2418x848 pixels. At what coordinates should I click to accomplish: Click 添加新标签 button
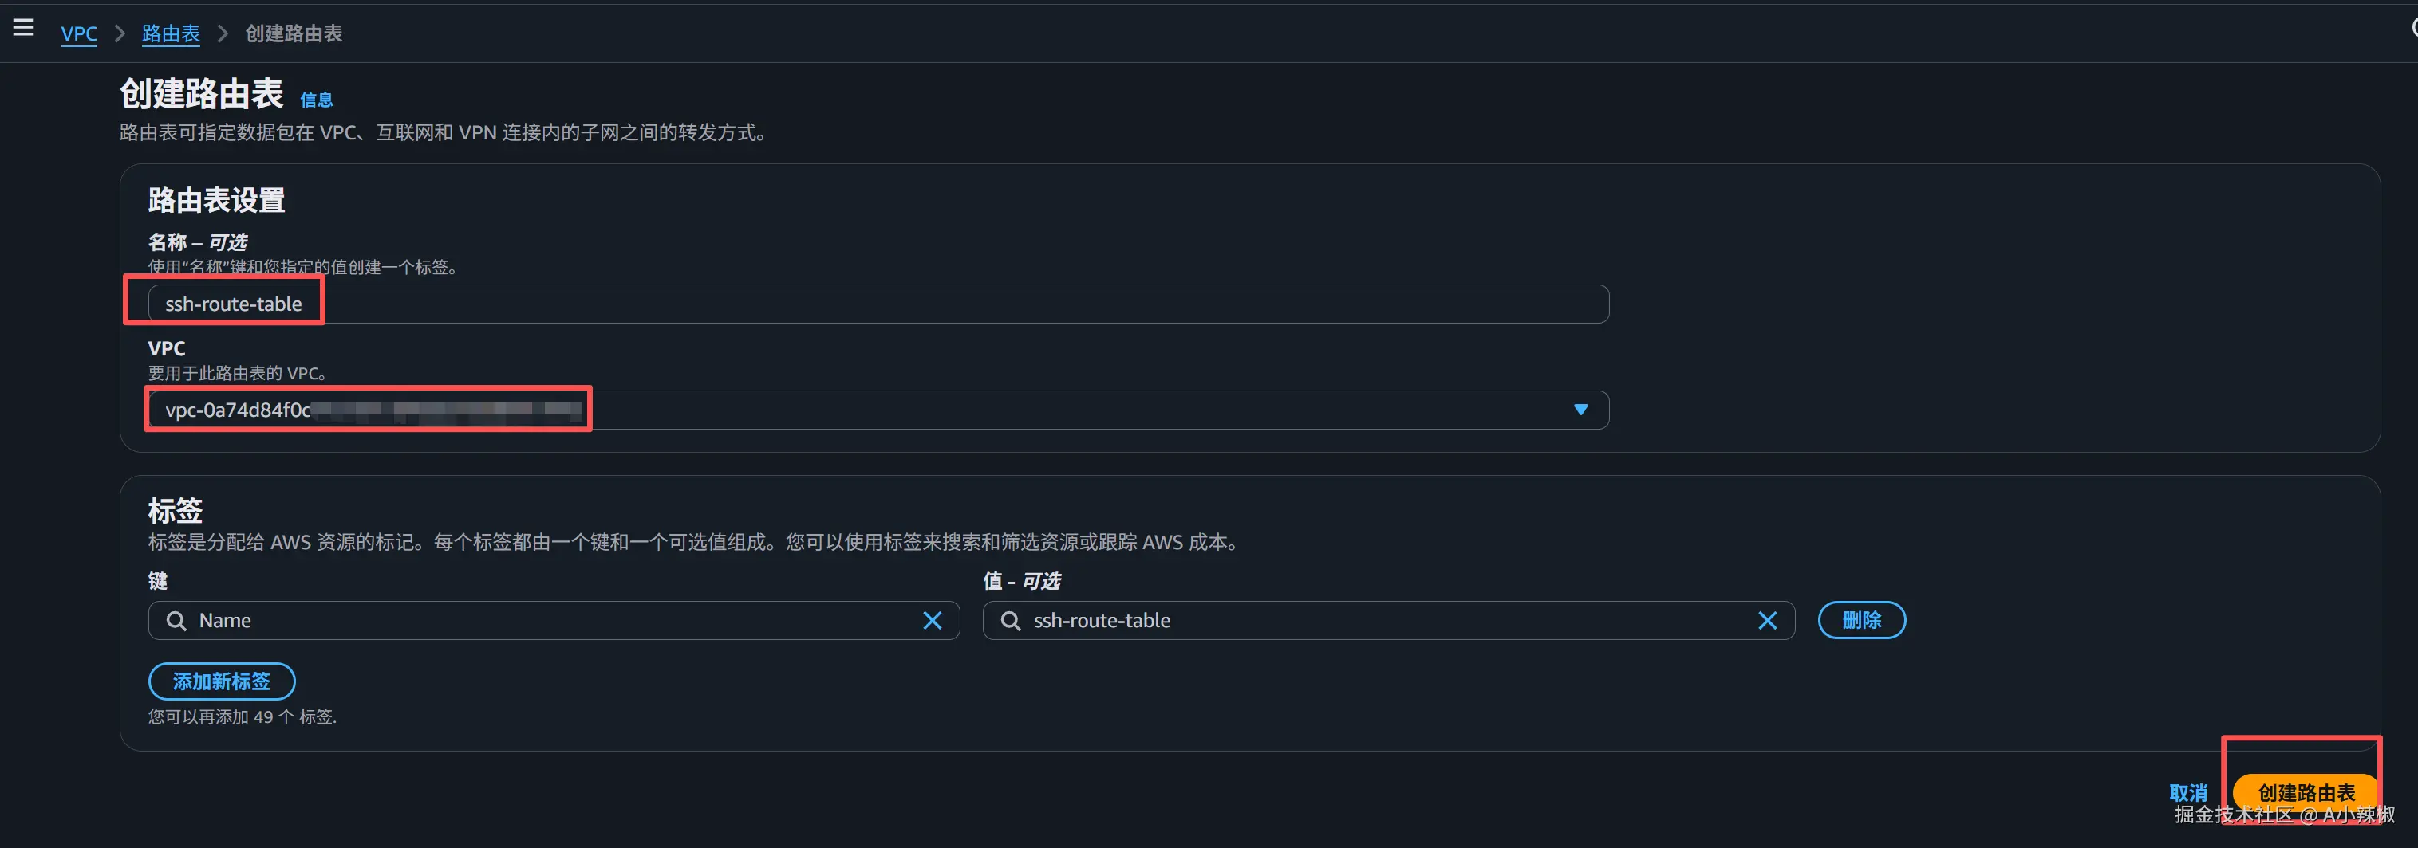222,682
